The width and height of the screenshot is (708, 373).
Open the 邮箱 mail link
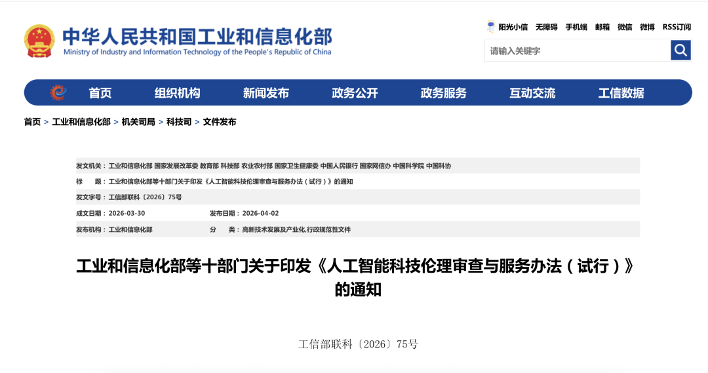pos(602,27)
